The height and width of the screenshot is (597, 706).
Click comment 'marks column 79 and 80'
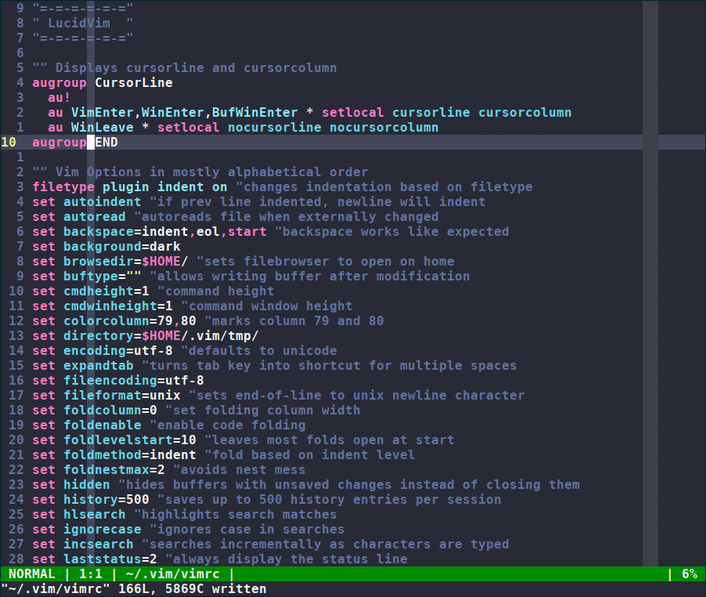[x=294, y=320]
